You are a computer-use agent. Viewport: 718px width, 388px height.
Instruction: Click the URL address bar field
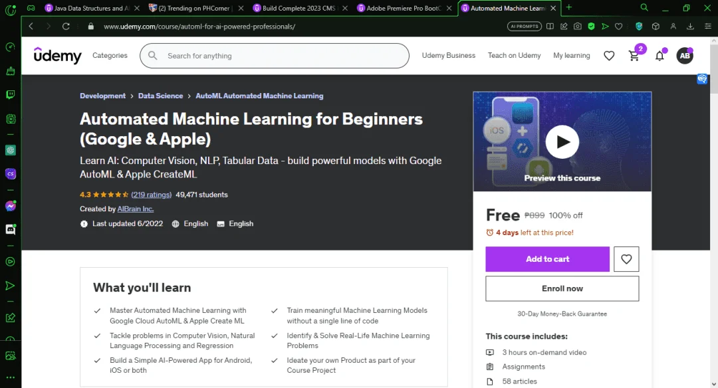(293, 27)
